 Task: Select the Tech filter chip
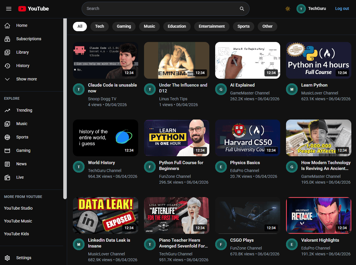tap(99, 26)
